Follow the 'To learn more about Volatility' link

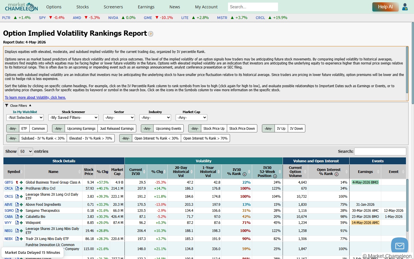[35, 98]
